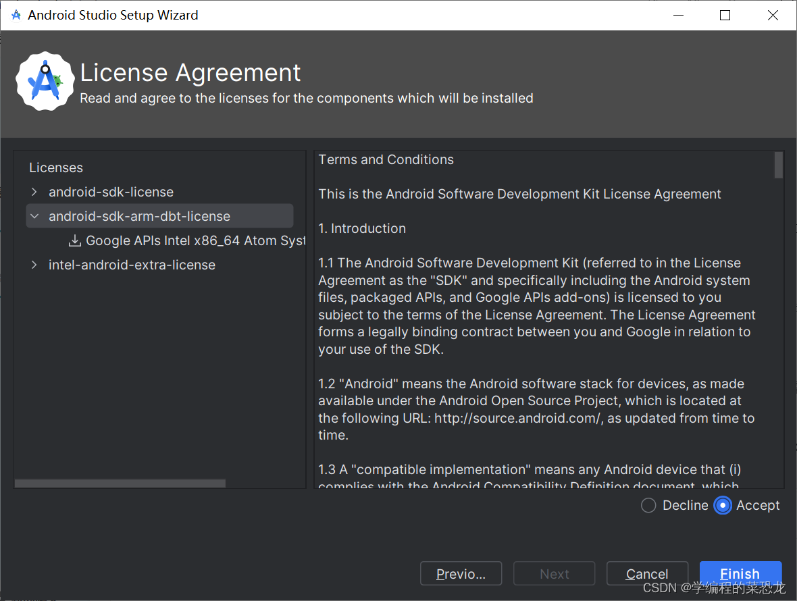Expand the android-sdk-license chevron
Screen dimensions: 797x601
tap(34, 192)
